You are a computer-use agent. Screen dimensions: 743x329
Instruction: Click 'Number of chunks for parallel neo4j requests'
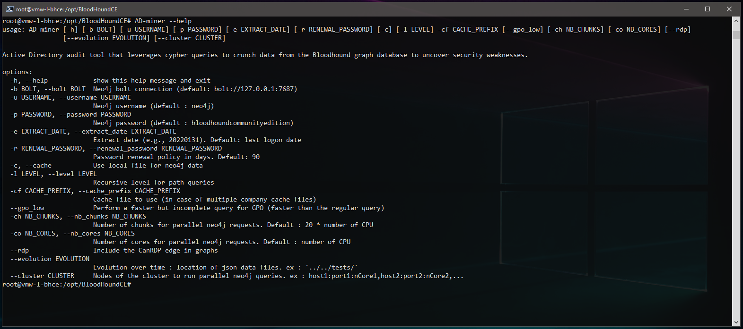point(176,225)
